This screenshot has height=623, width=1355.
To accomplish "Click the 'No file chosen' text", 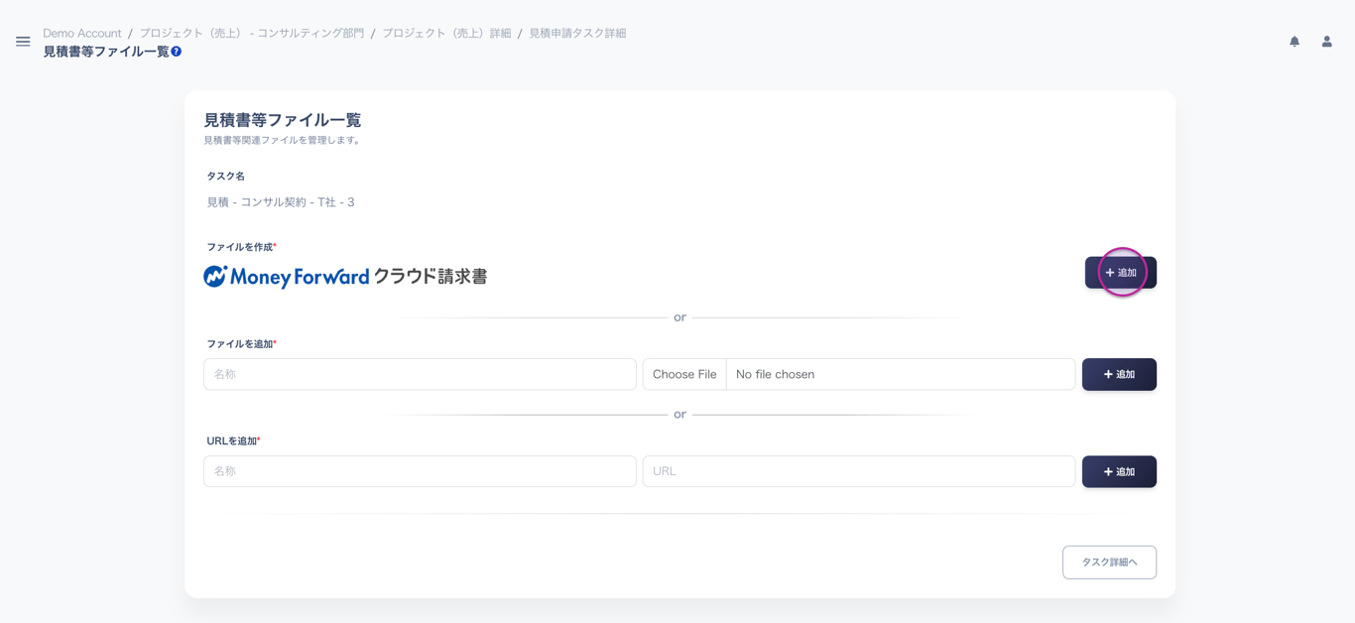I will pyautogui.click(x=775, y=374).
